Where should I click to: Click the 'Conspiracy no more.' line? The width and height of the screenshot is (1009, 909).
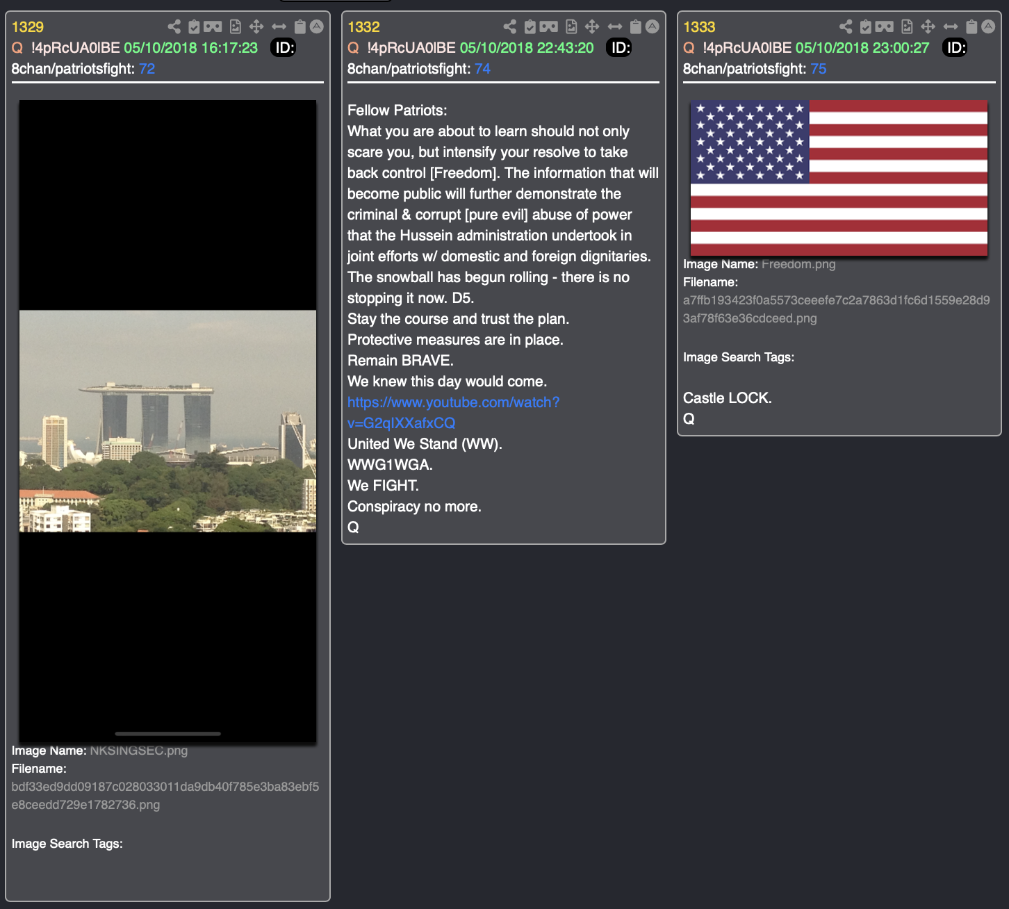click(414, 507)
